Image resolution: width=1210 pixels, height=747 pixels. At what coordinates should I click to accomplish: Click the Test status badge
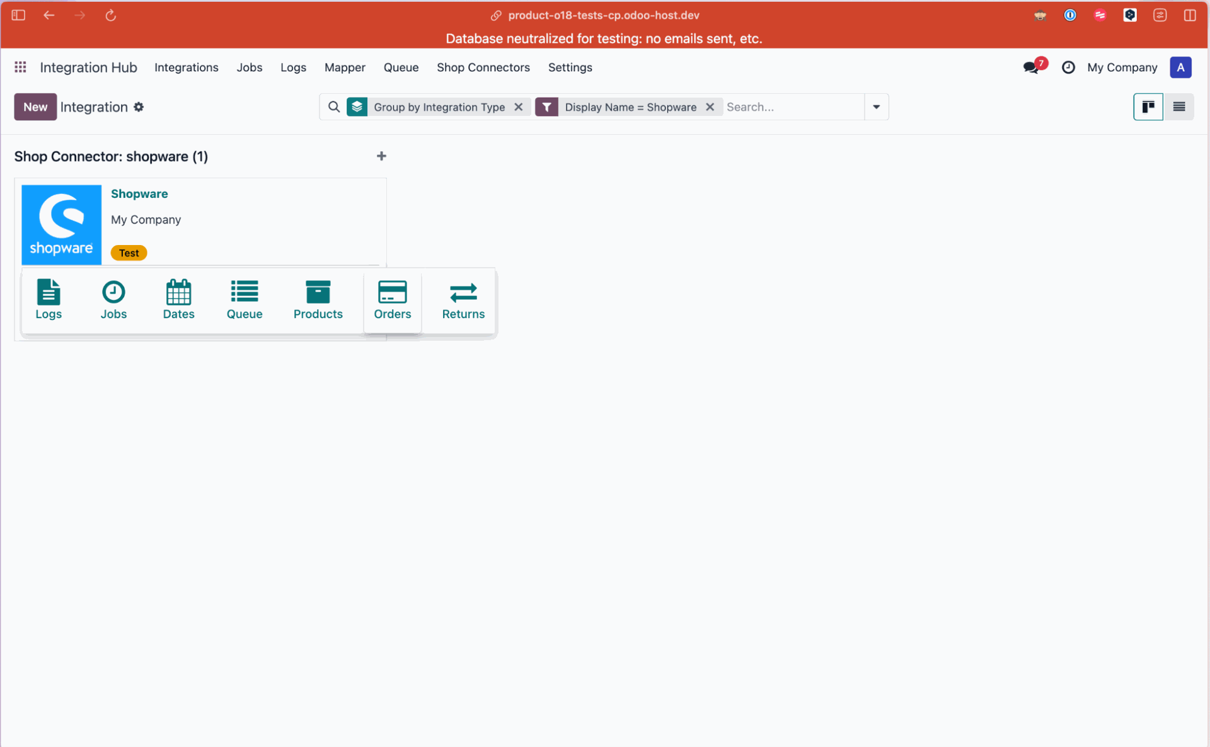(129, 253)
